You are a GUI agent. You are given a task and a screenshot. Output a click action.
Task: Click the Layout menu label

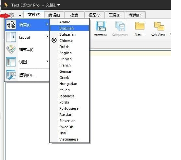25,37
